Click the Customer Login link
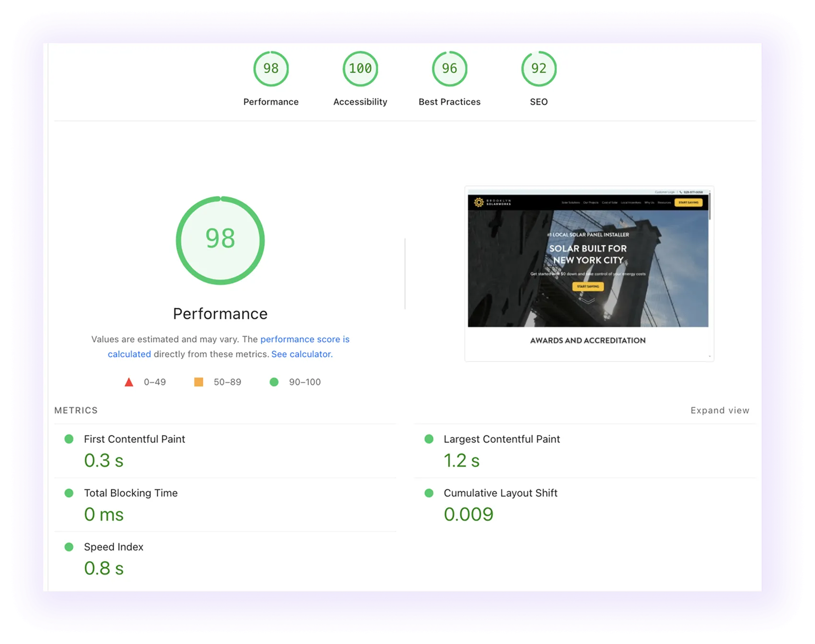This screenshot has height=644, width=815. pyautogui.click(x=665, y=192)
